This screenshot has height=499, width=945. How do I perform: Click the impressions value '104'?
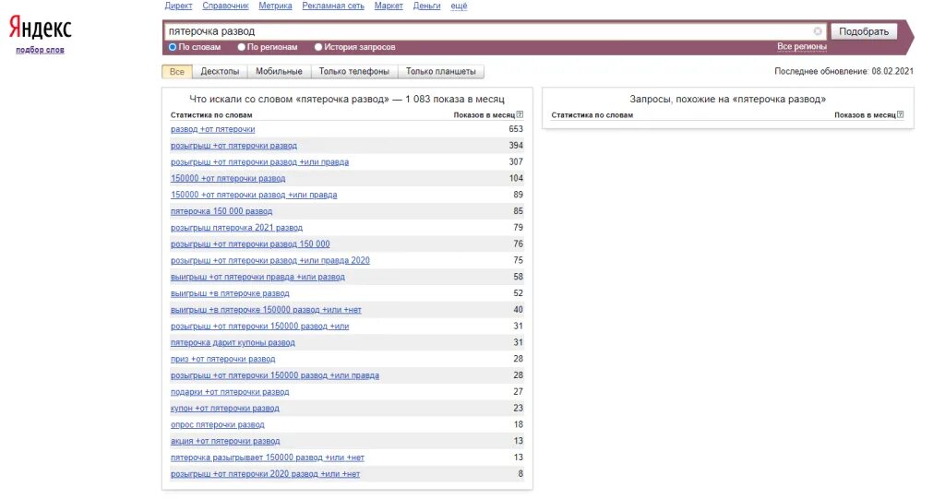click(516, 178)
